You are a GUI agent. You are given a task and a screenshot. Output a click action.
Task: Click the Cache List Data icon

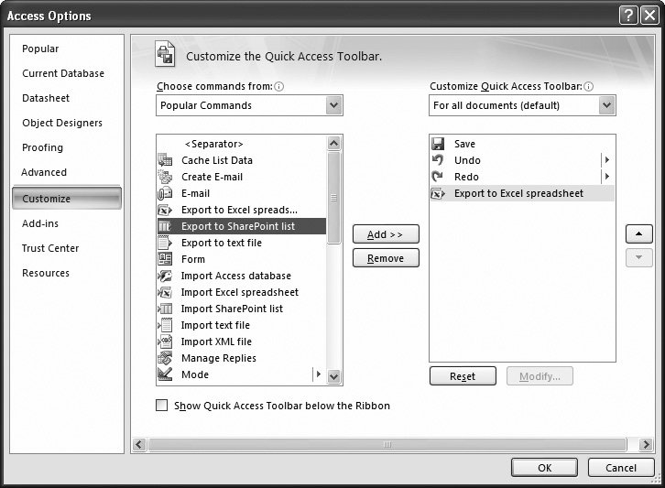coord(165,160)
